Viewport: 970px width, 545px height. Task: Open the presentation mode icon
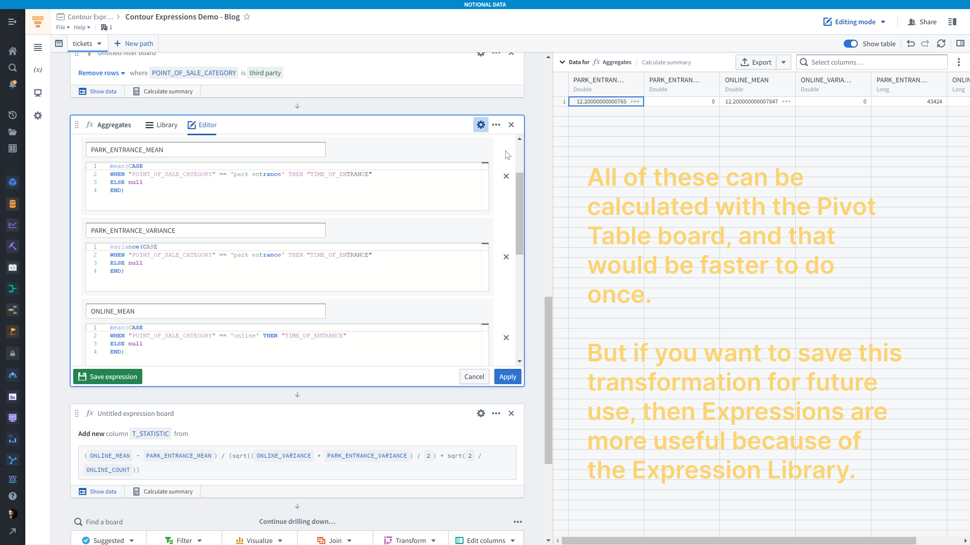38,93
